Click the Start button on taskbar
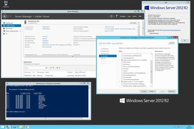 [x=2, y=127]
